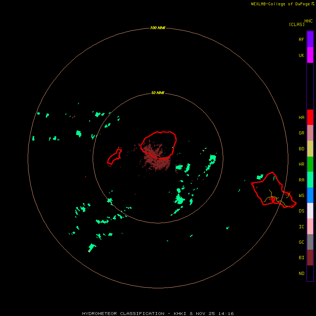316x316 pixels.
Task: Select the GC gray legend swatch
Action: tap(310, 242)
